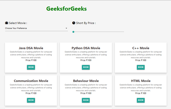The image size is (171, 109).
Task: Click the Select Movie label
Action: point(18,23)
